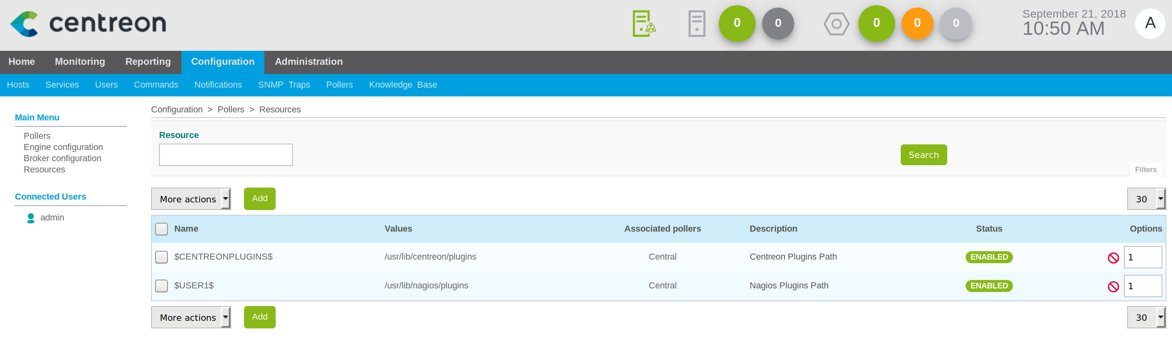Disable the $USER1$ resource via red icon
1172x352 pixels.
click(x=1113, y=286)
